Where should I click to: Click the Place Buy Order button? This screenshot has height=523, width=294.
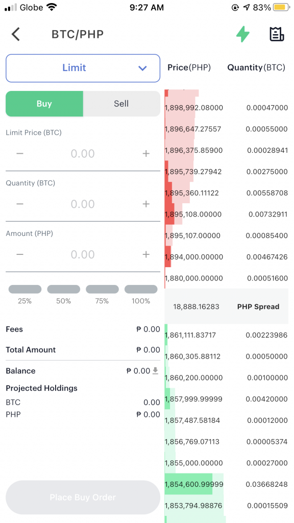pos(83,497)
